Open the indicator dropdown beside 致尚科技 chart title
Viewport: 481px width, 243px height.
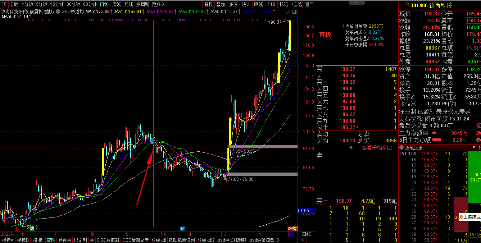pyautogui.click(x=58, y=12)
